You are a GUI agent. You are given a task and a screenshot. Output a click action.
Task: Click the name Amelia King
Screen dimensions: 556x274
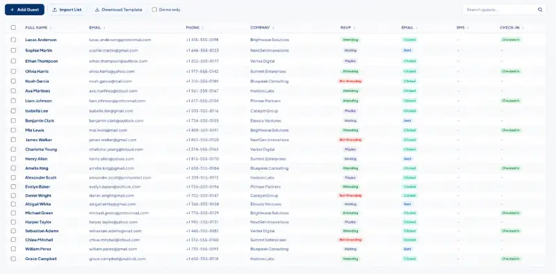(37, 168)
